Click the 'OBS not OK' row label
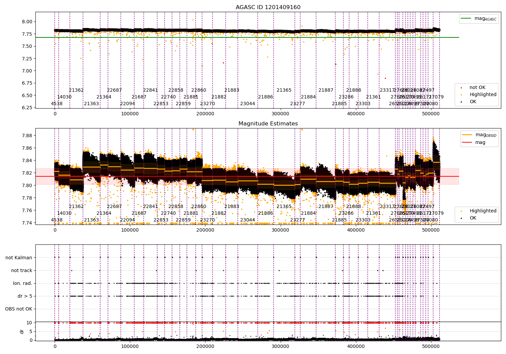The height and width of the screenshot is (354, 506). pos(19,309)
